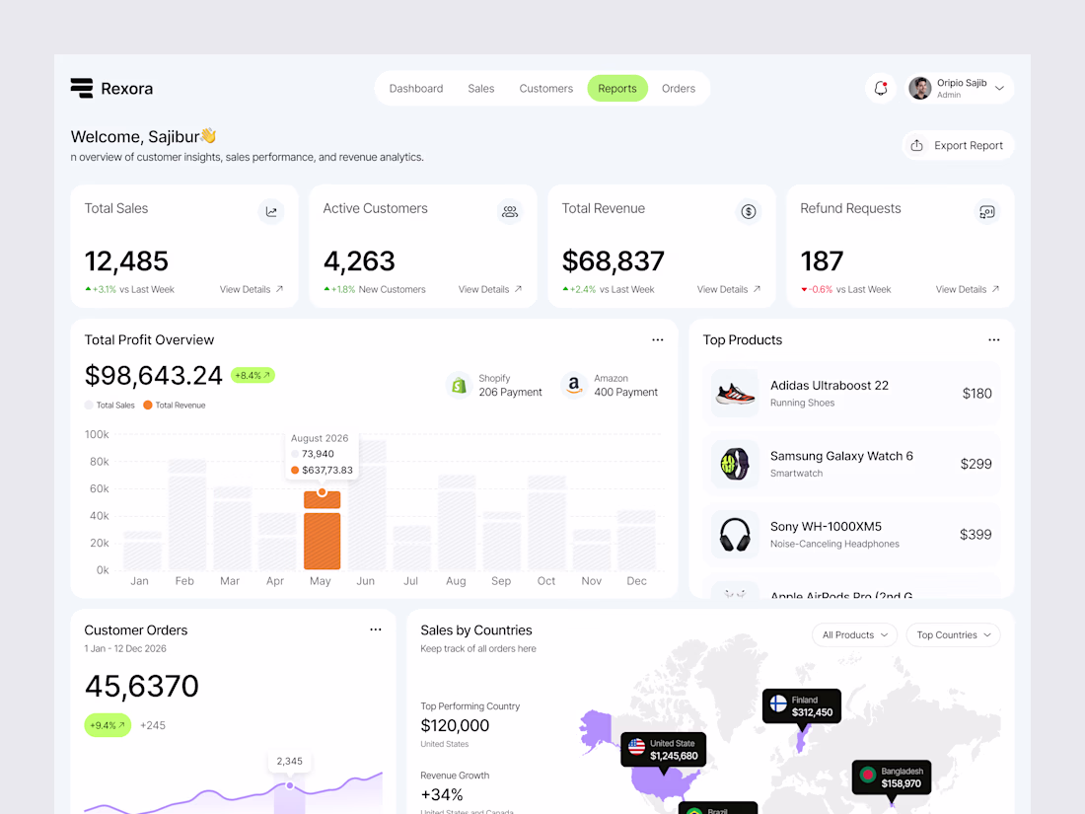
Task: Click the 73,940 value in chart tooltip
Action: pos(318,454)
